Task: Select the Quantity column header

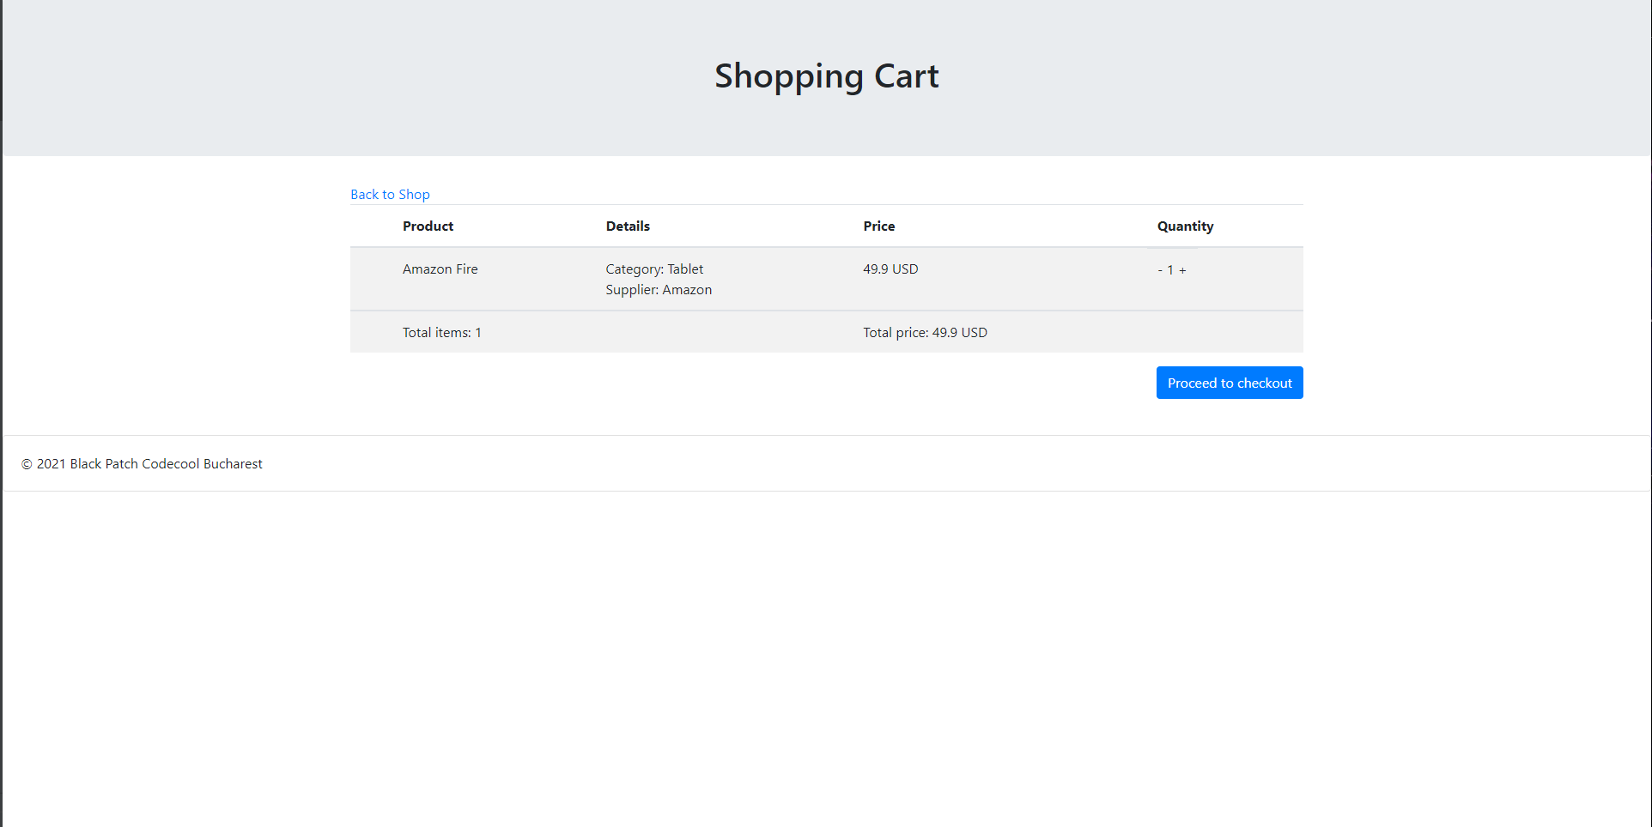Action: point(1185,226)
